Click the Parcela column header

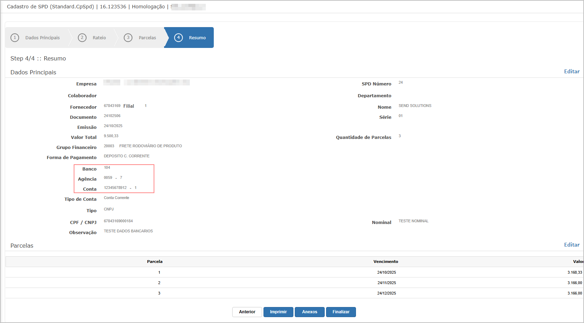pyautogui.click(x=155, y=262)
